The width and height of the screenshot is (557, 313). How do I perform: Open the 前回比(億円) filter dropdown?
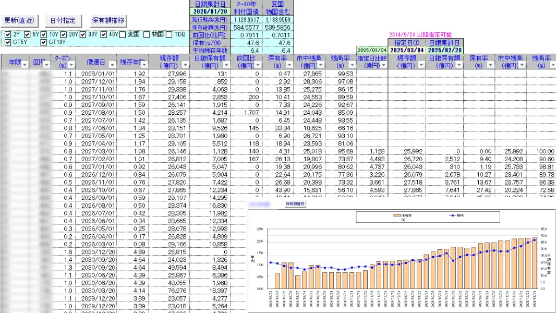(258, 65)
